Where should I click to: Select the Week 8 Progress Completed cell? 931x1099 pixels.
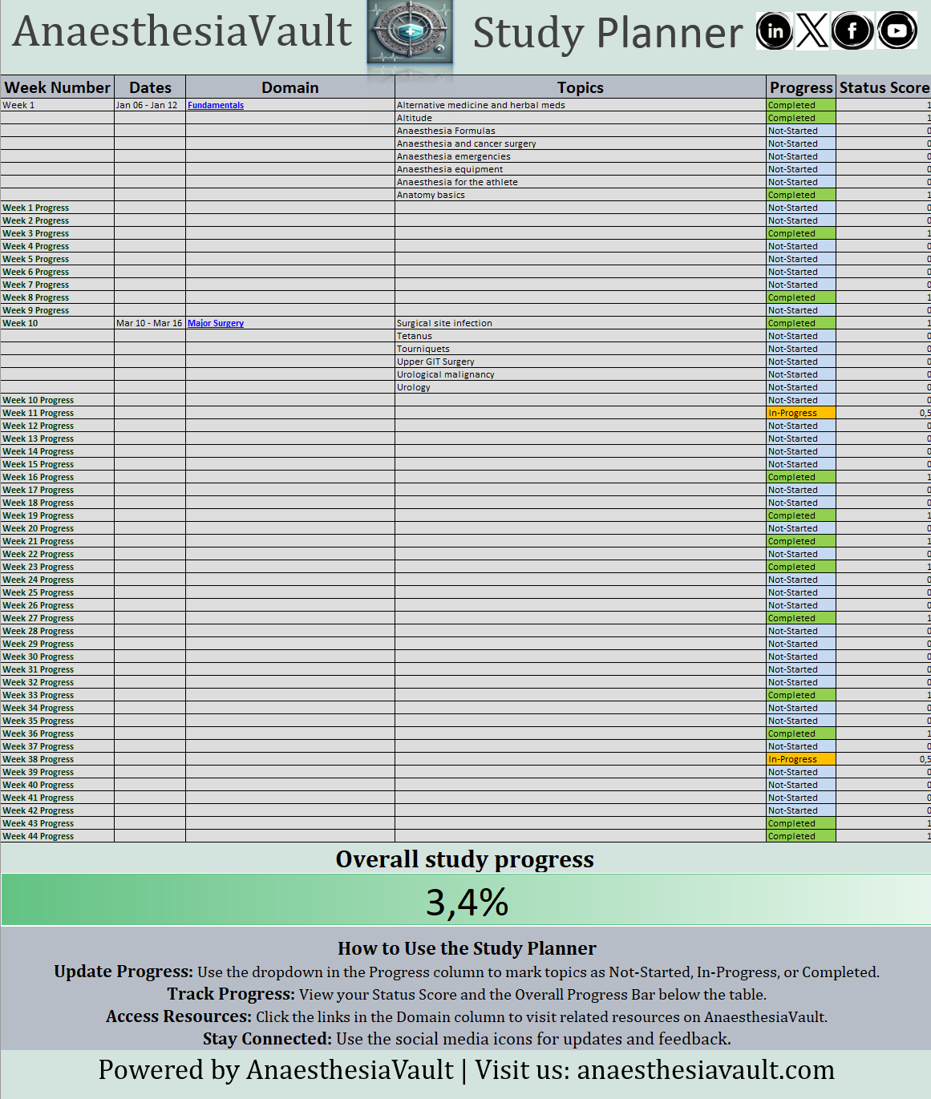tap(801, 297)
